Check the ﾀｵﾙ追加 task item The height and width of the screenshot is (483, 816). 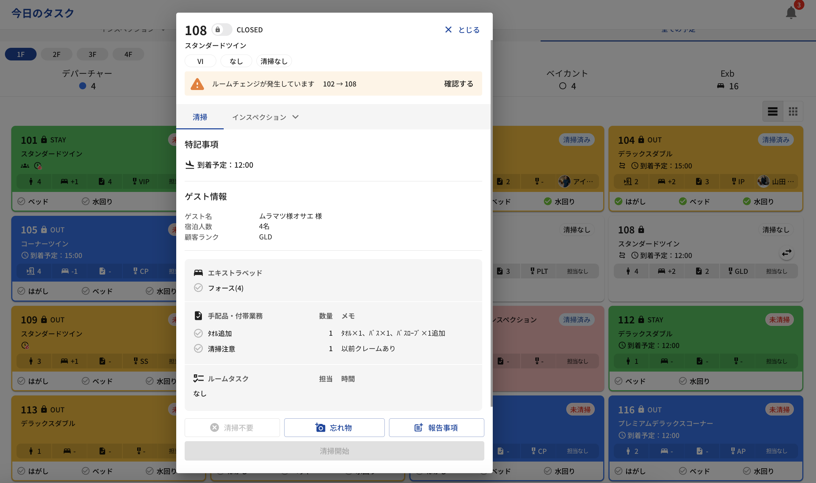click(x=198, y=333)
